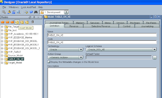This screenshot has height=98, width=162.
Task: Click the blue factory toolbar icon
Action: (x=14, y=12)
